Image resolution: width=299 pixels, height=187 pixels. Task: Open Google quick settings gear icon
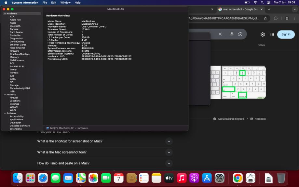pos(263,34)
